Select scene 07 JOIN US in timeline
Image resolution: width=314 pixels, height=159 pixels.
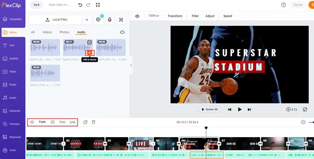pos(240,144)
